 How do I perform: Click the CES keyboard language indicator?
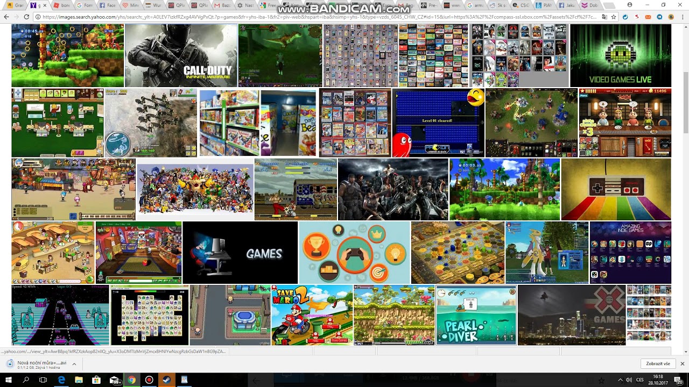(x=640, y=380)
